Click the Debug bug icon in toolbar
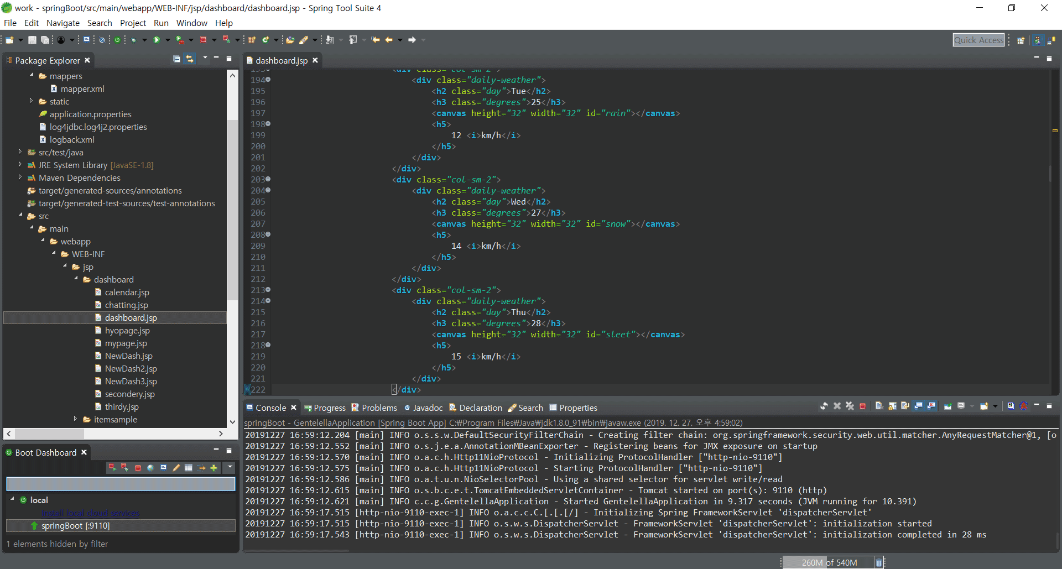 (134, 40)
